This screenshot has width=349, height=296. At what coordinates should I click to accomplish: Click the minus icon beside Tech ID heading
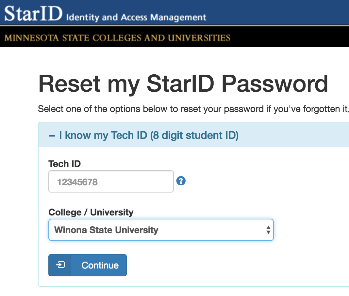click(52, 135)
